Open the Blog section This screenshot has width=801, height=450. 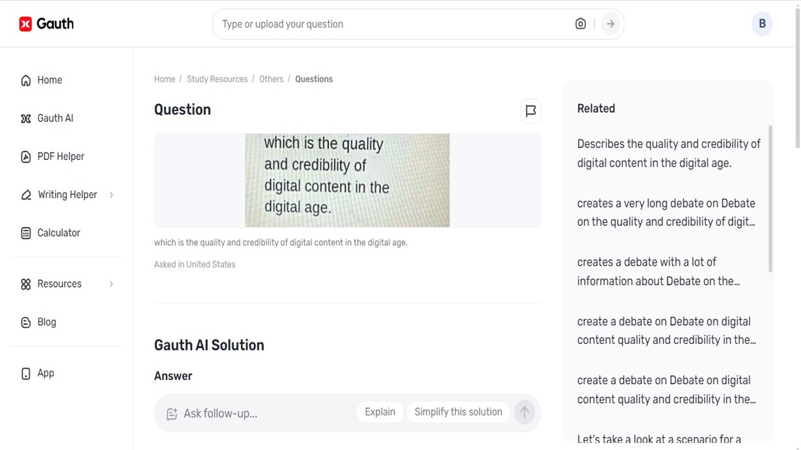[46, 322]
